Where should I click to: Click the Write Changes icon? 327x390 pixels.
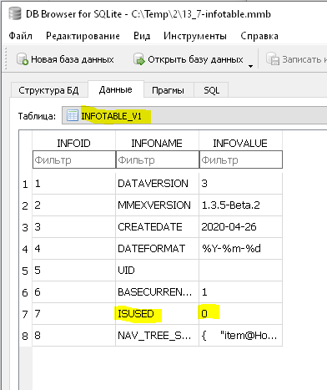pyautogui.click(x=273, y=59)
